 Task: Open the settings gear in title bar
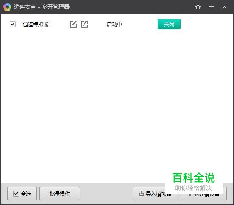pyautogui.click(x=198, y=7)
